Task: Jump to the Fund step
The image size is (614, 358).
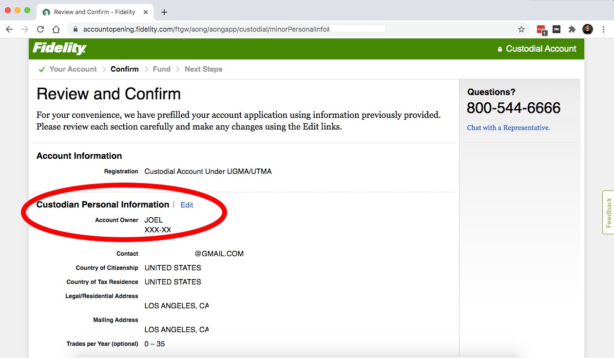Action: [x=161, y=69]
